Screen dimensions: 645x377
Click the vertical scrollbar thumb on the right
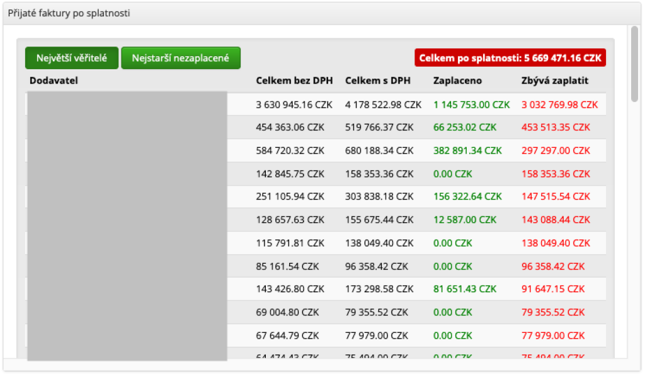tap(634, 63)
